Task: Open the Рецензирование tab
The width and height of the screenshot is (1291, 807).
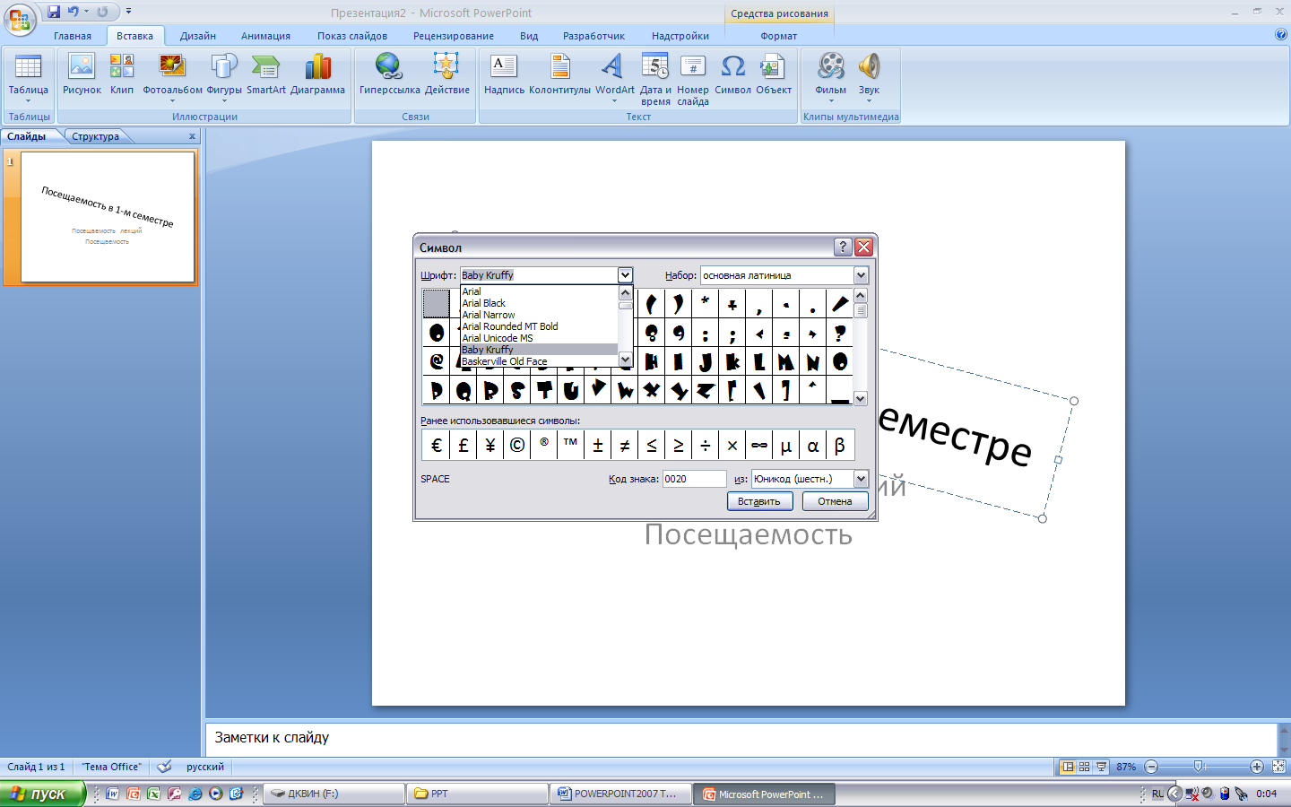Action: pyautogui.click(x=454, y=36)
